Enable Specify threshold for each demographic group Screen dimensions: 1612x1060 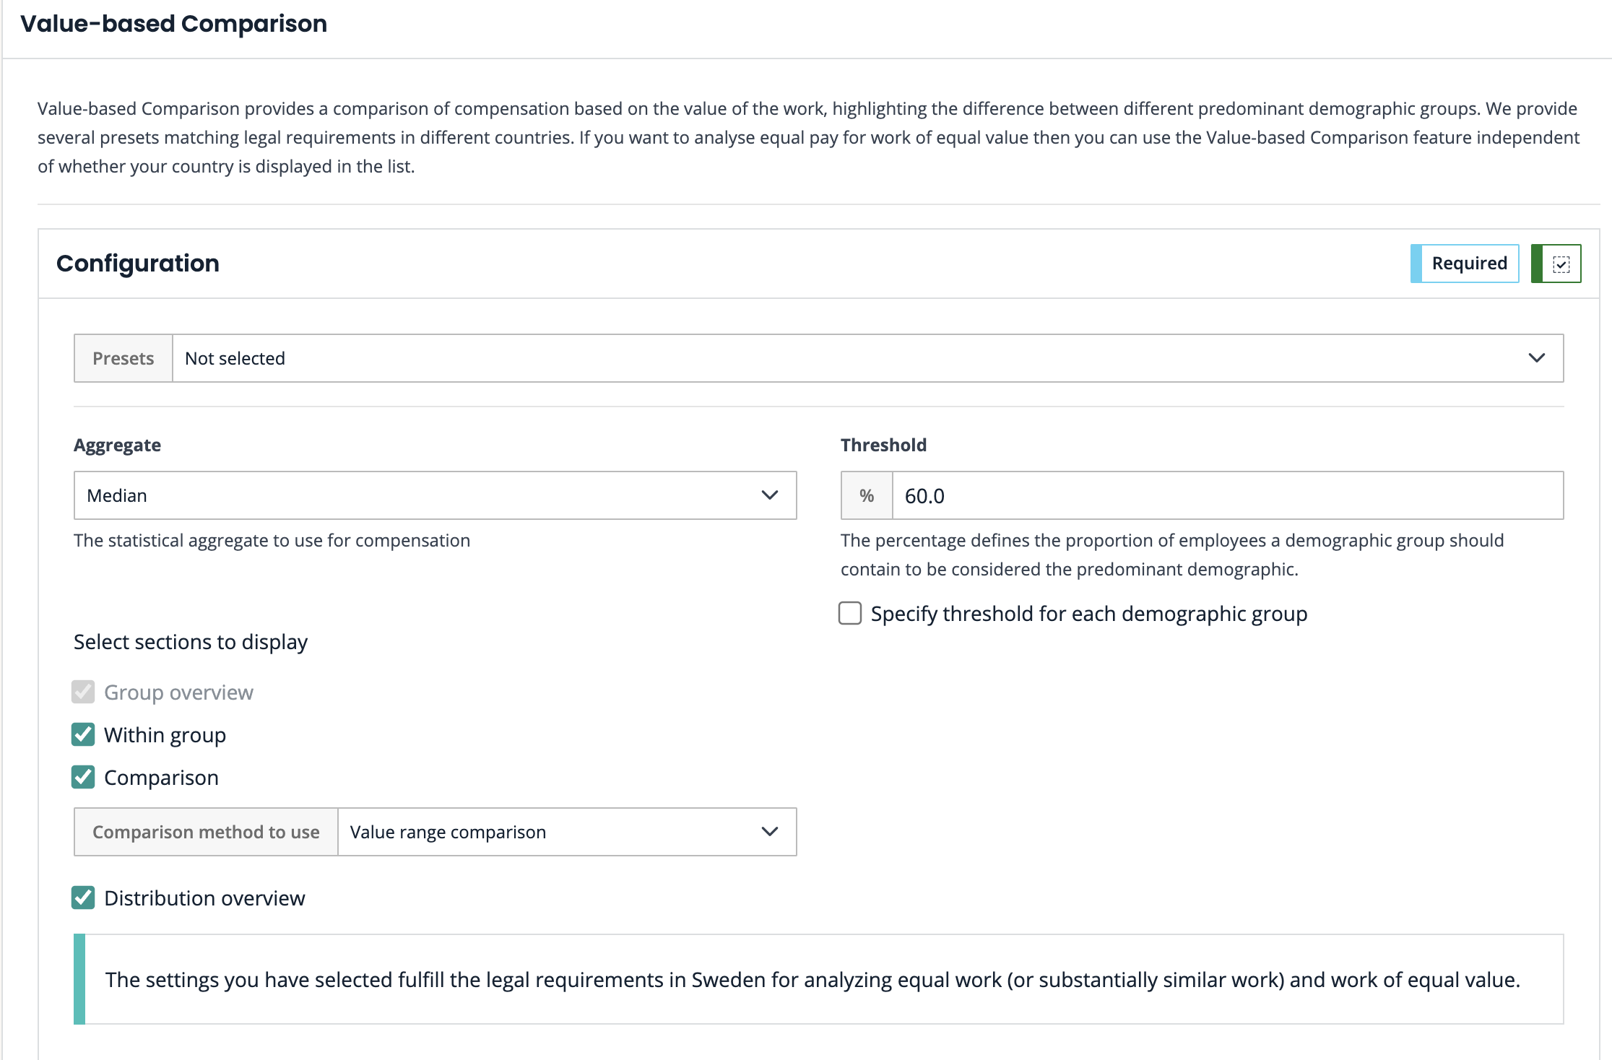point(850,614)
